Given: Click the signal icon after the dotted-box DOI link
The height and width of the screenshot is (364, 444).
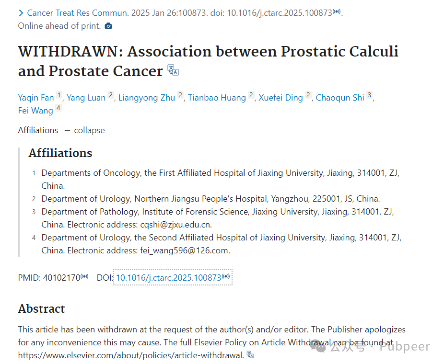Looking at the screenshot, I should tap(226, 276).
